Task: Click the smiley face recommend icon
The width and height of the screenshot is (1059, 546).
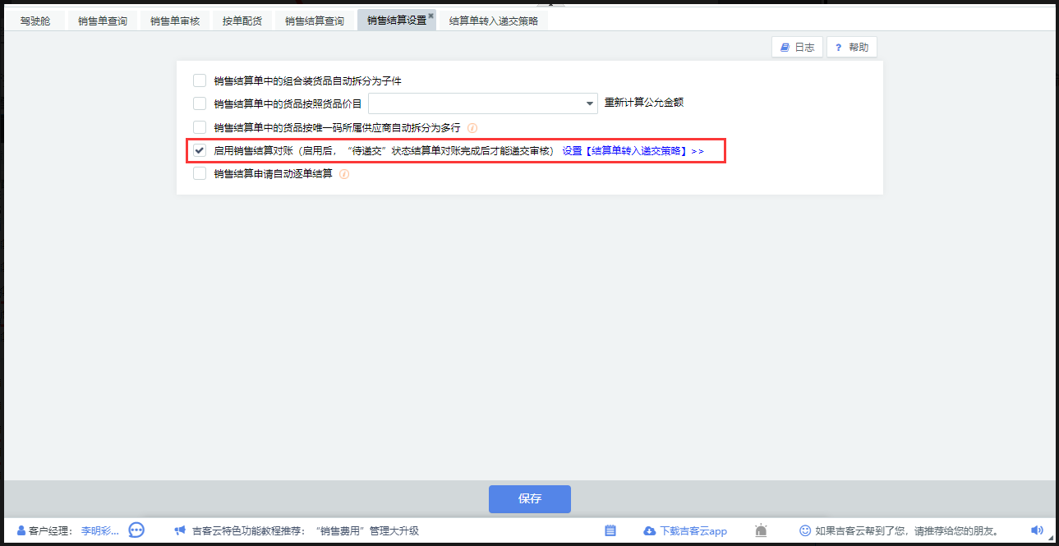Action: pyautogui.click(x=805, y=530)
